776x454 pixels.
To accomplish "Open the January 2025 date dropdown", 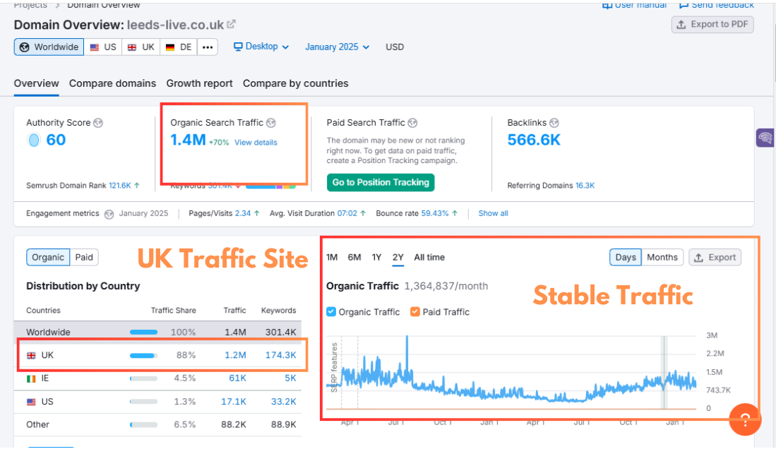I will (337, 47).
